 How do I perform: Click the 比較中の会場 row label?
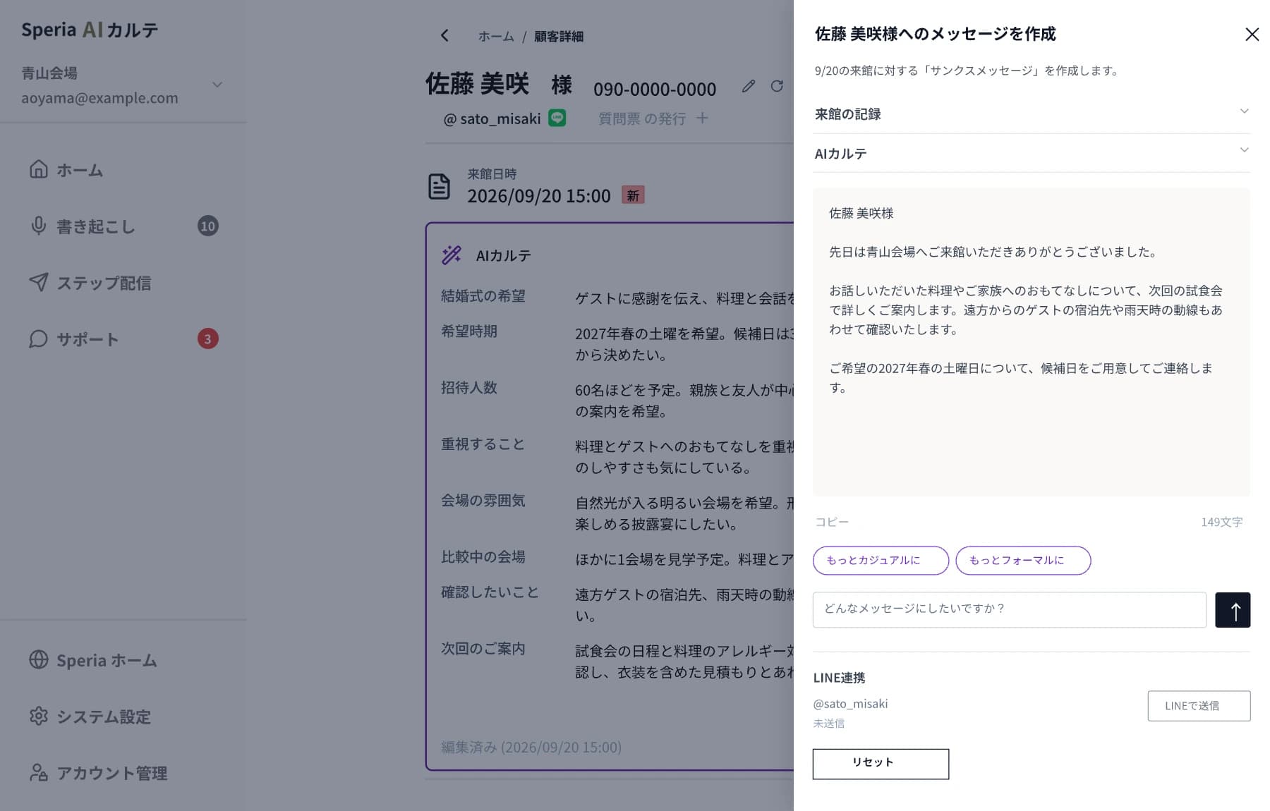click(483, 557)
